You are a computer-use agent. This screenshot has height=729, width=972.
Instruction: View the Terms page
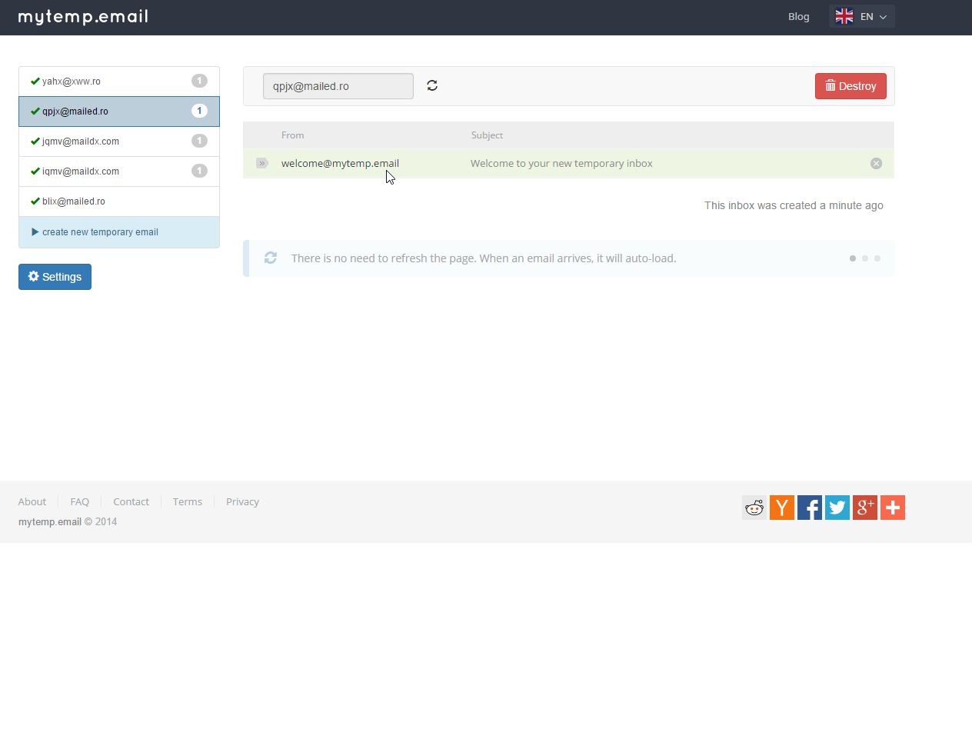coord(188,501)
